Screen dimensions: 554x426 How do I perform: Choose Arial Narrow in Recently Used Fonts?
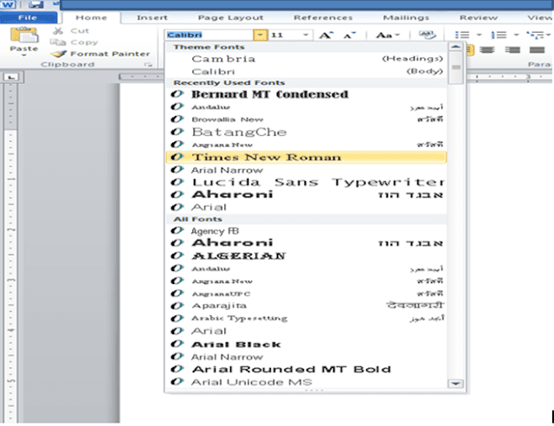point(306,170)
